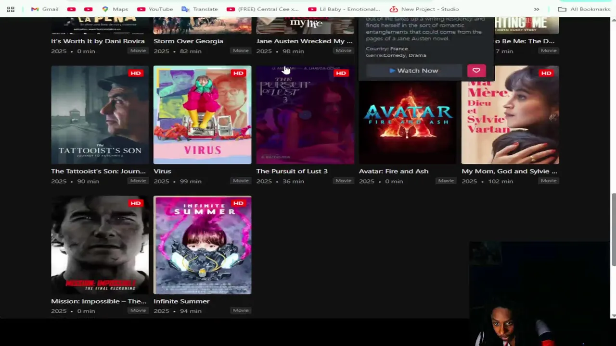Click Country: France text in popup
The width and height of the screenshot is (616, 346).
pyautogui.click(x=386, y=49)
